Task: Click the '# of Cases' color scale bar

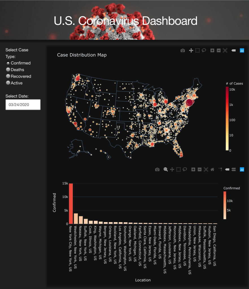Action: point(227,119)
